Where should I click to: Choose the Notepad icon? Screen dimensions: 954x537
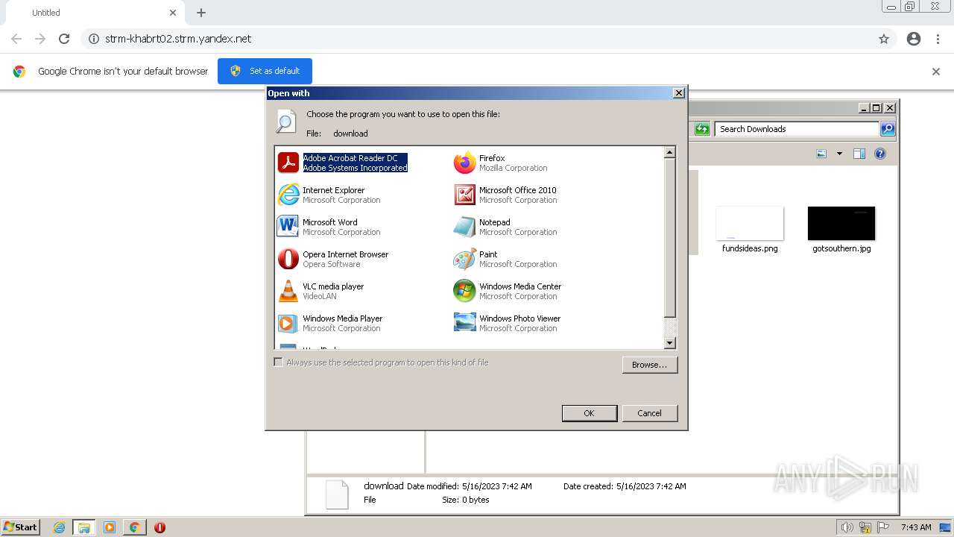(x=465, y=227)
